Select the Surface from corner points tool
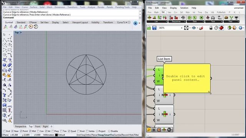Viewport: 246px width, 138px height. (x=5, y=60)
